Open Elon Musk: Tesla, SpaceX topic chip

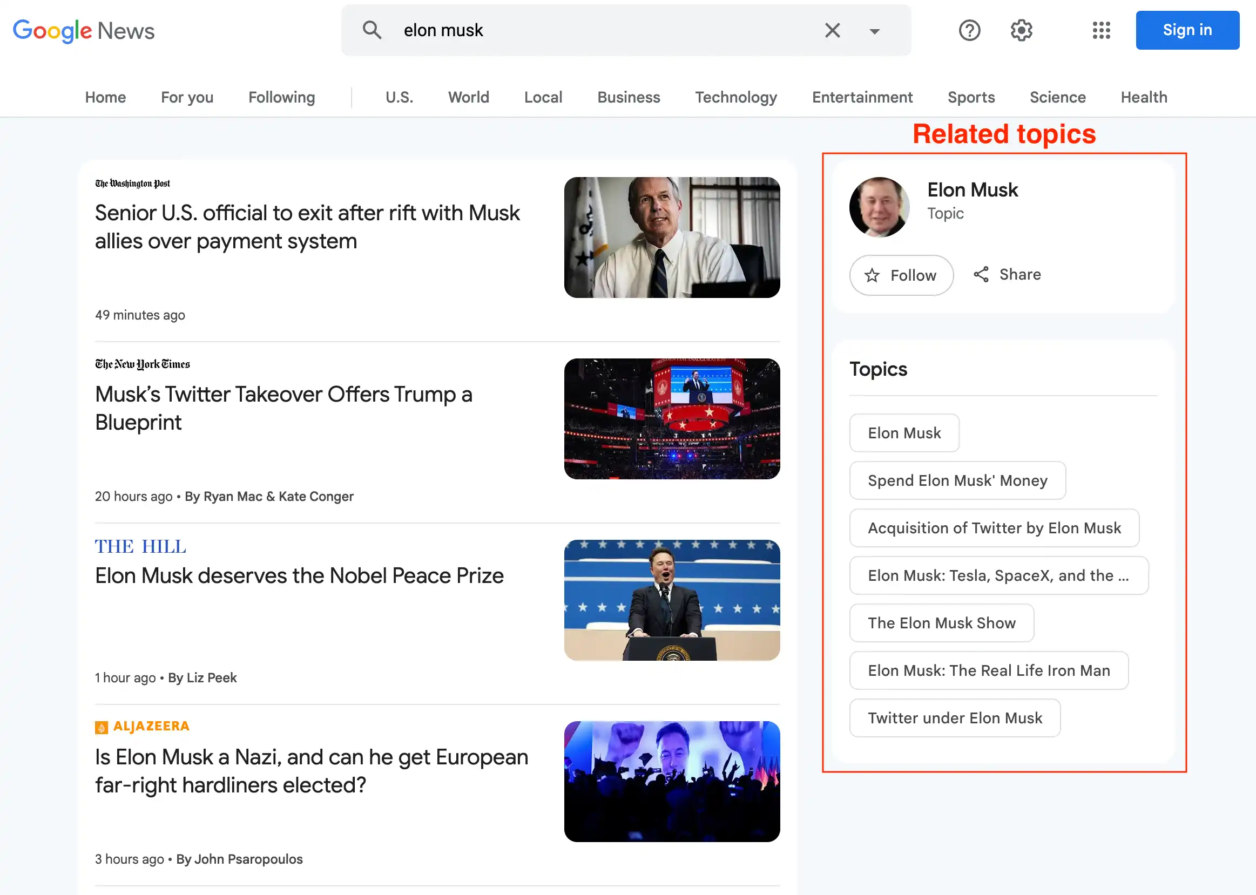[x=998, y=575]
